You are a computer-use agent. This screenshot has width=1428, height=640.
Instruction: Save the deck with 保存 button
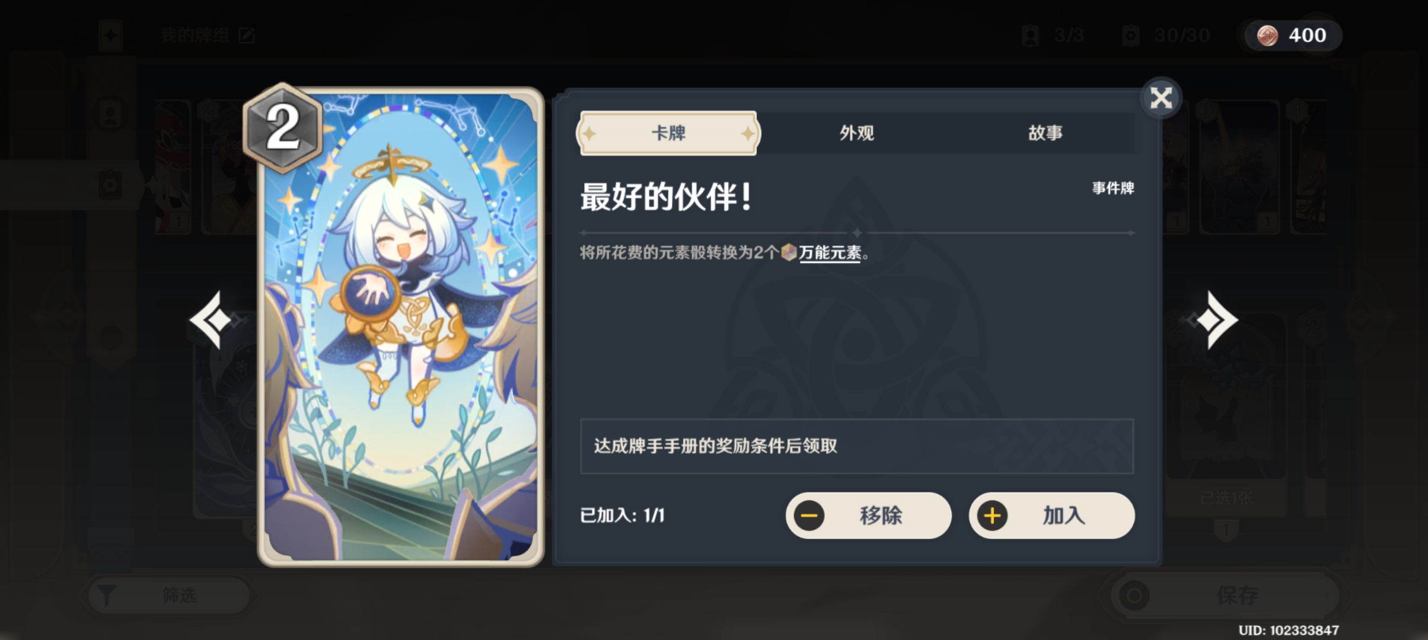click(x=1225, y=595)
